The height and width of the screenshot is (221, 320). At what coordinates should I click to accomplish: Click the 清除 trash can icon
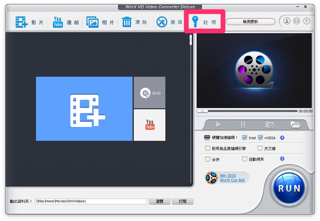click(127, 22)
